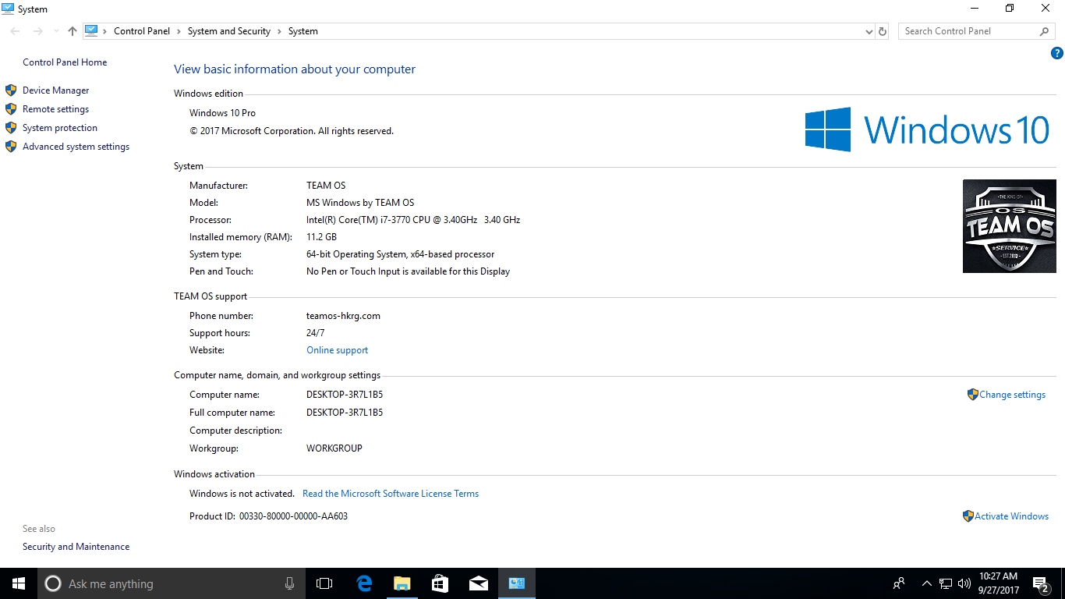
Task: Open the Action Center notifications icon
Action: click(1040, 583)
